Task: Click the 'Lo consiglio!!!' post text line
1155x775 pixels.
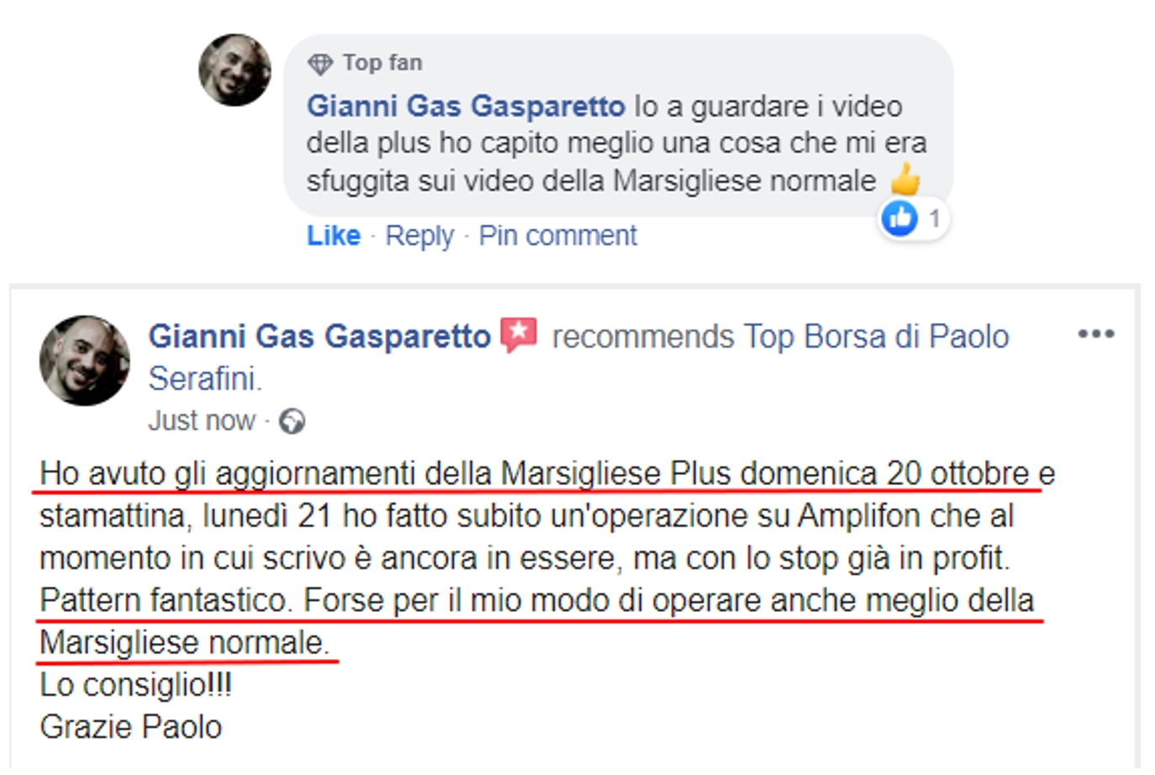Action: [135, 685]
